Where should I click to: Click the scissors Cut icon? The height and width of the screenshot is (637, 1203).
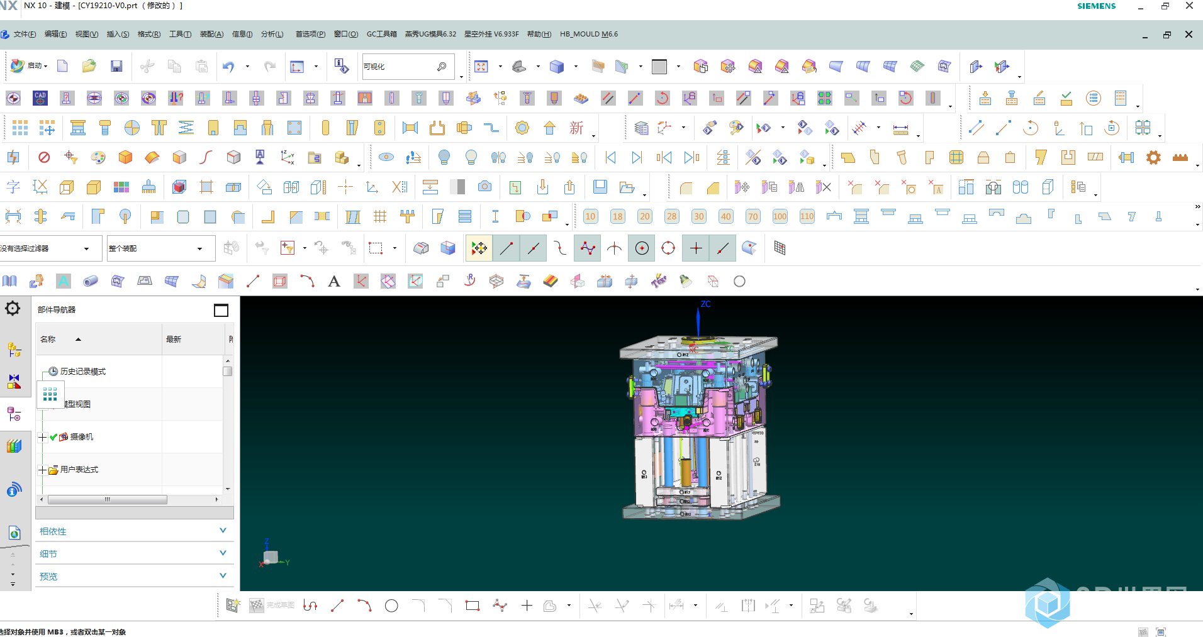click(x=147, y=66)
